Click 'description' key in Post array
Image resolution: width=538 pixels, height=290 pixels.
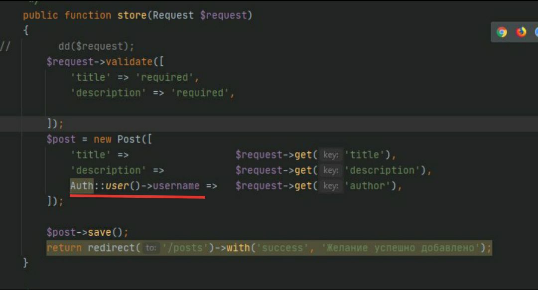108,170
